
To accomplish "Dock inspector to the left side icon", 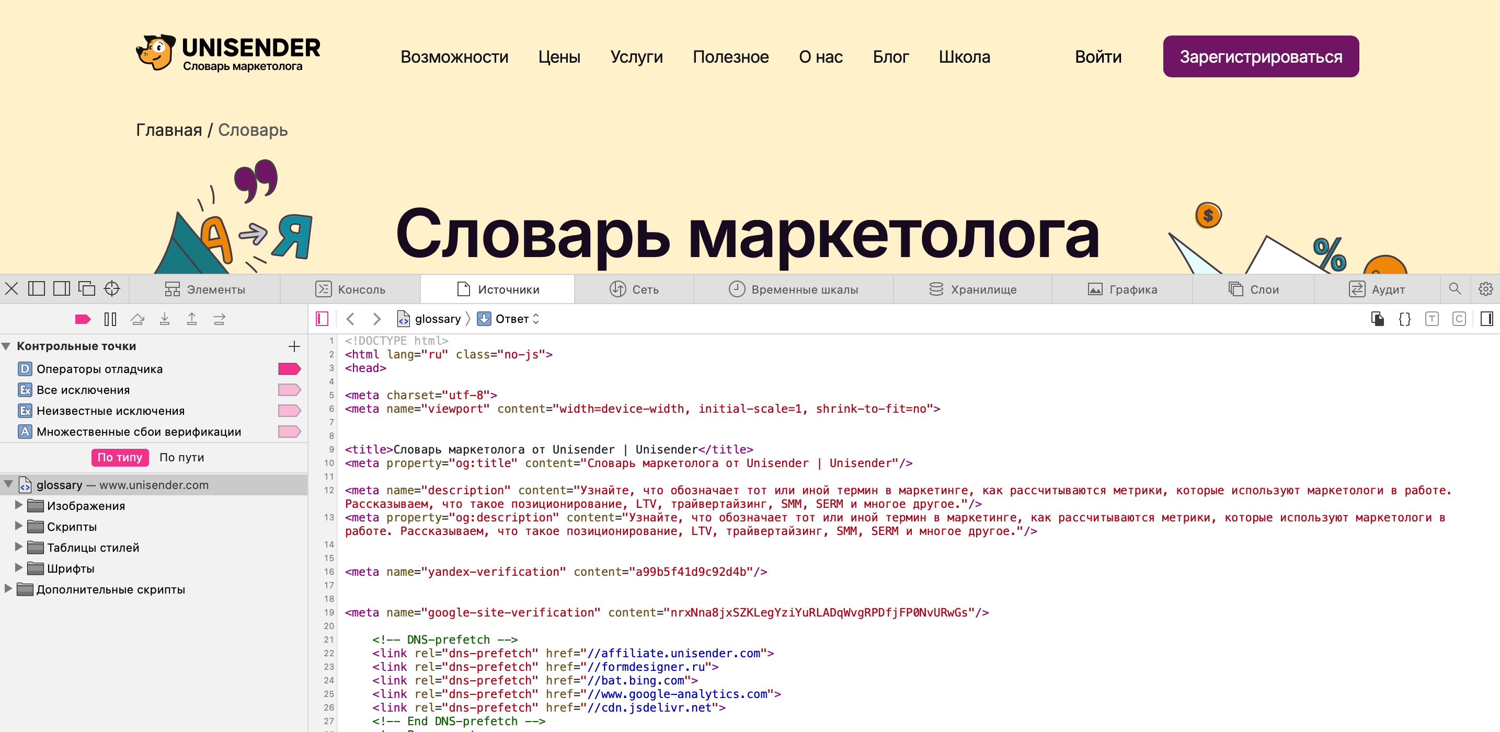I will point(37,288).
